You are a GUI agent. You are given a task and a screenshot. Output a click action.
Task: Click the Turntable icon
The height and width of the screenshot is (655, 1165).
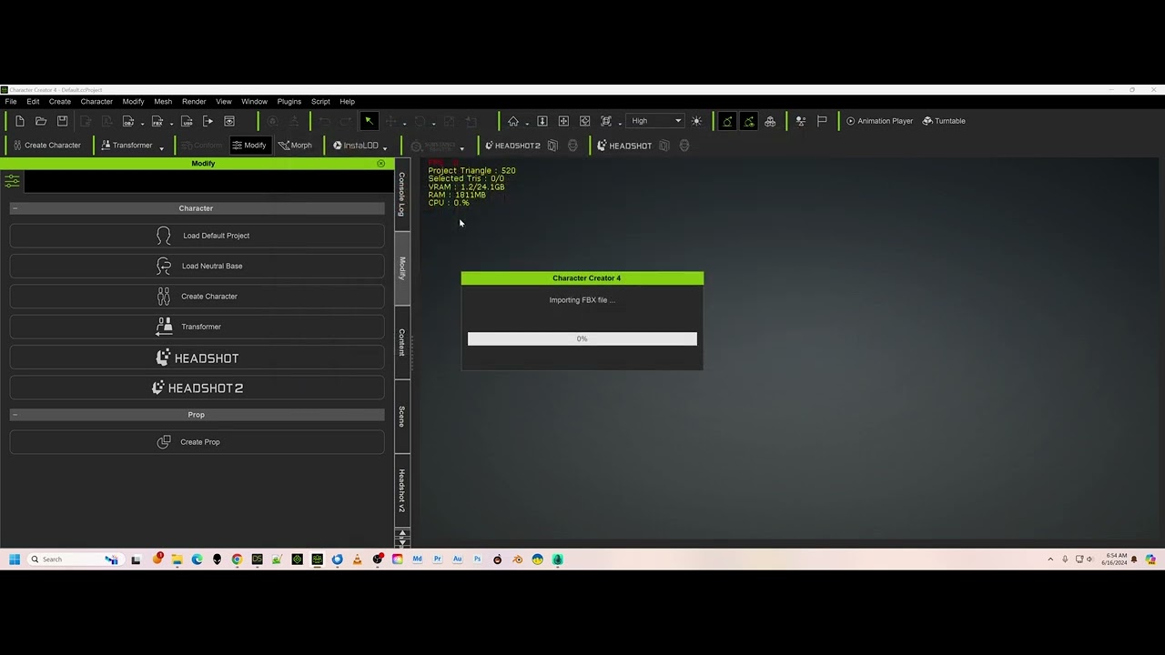(x=944, y=121)
